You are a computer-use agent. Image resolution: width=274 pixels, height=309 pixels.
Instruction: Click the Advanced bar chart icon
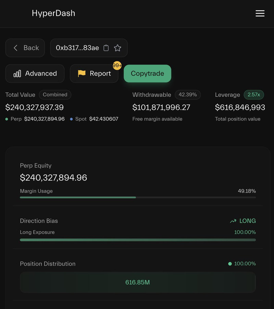point(17,74)
